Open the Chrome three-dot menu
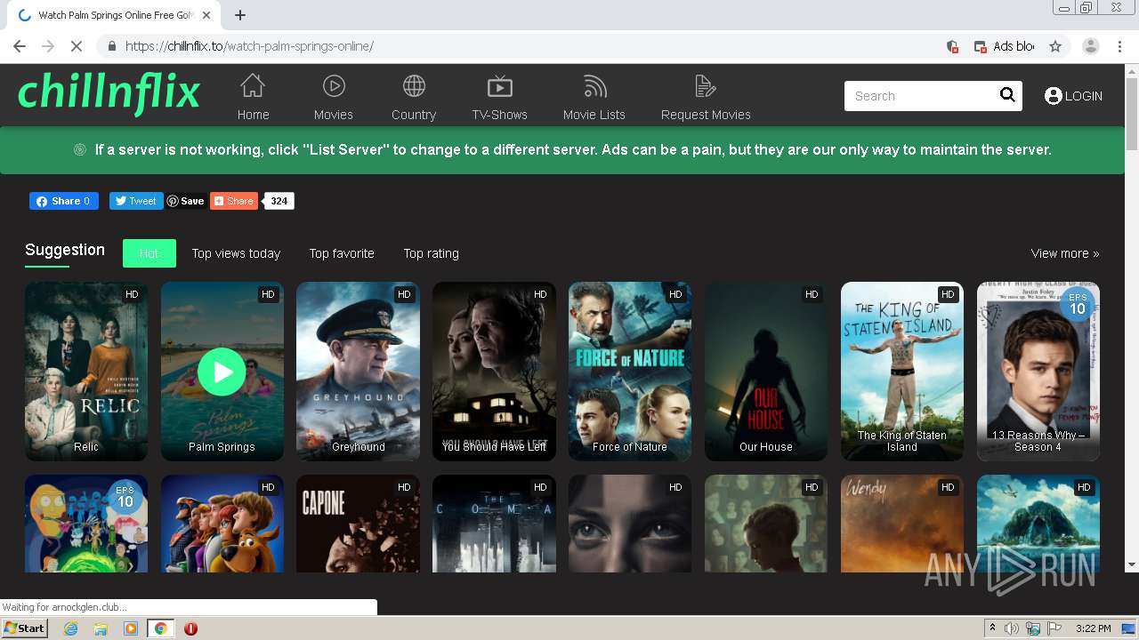Viewport: 1139px width, 640px height. point(1120,46)
